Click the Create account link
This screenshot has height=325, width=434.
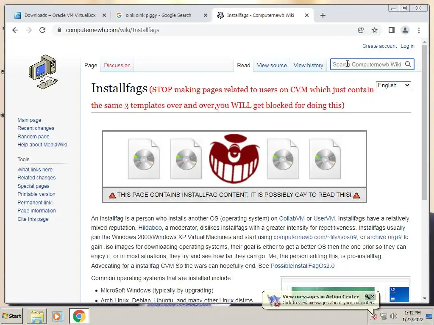coord(379,46)
